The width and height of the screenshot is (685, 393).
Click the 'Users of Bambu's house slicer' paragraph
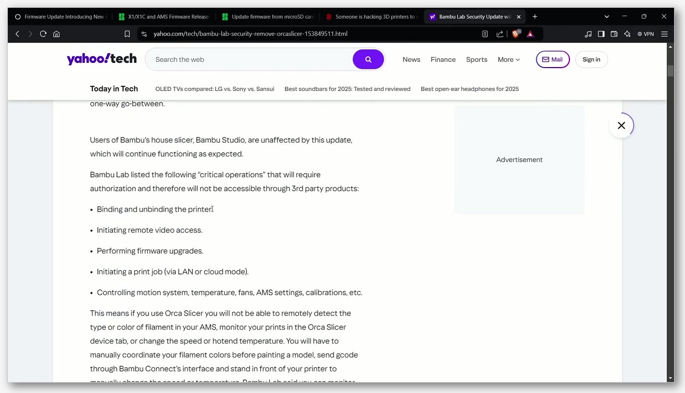pos(221,147)
